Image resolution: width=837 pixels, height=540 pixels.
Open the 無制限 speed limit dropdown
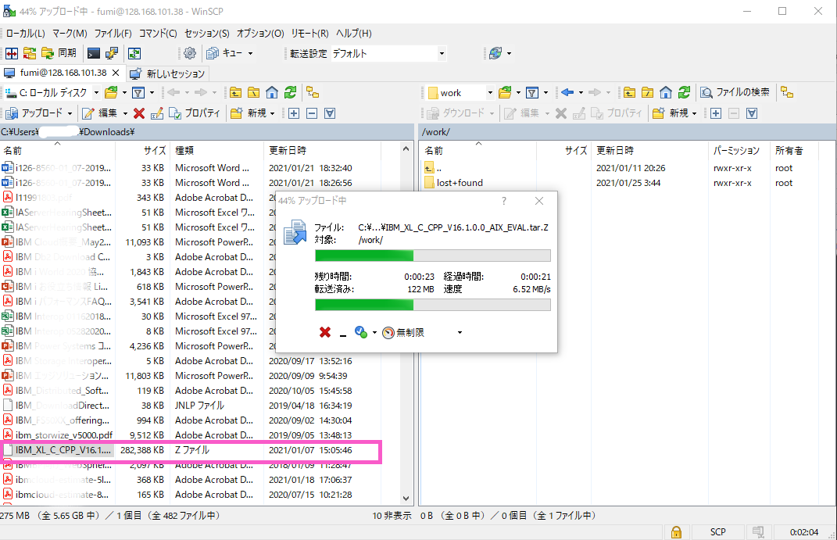pos(459,333)
